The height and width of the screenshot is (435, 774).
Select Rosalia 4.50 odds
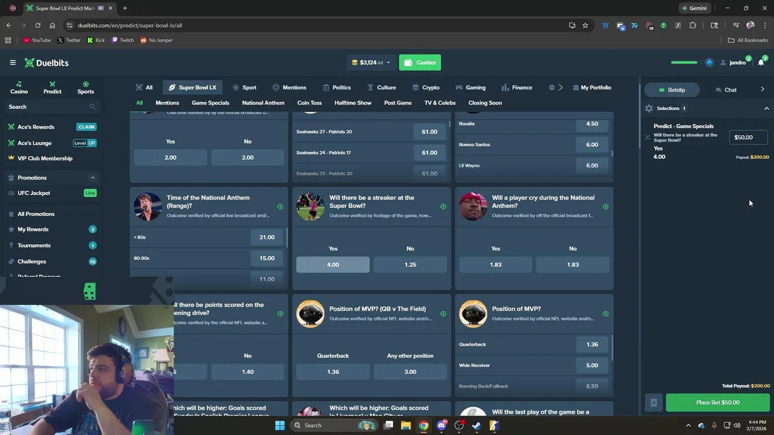(592, 124)
